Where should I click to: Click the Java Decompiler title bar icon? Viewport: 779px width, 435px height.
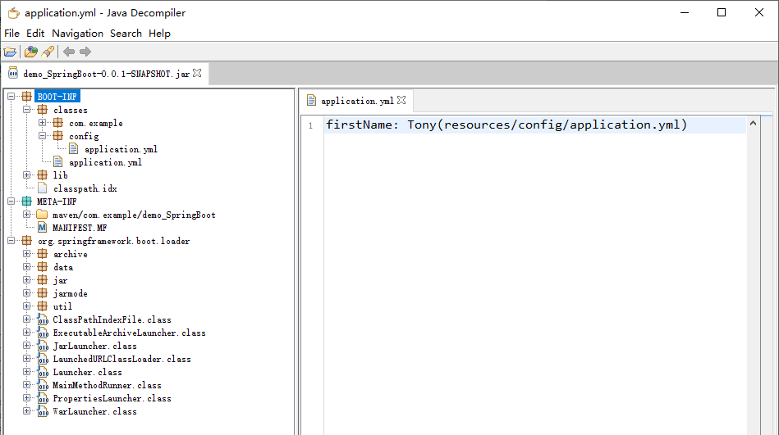[13, 12]
